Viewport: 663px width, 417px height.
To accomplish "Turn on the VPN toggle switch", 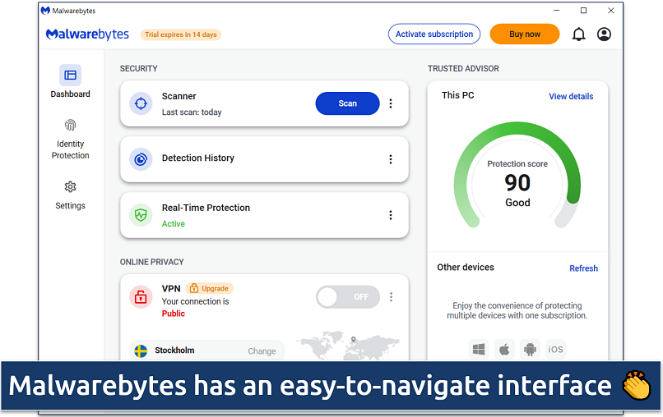I will pyautogui.click(x=347, y=297).
